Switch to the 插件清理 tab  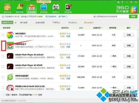(x=24, y=22)
